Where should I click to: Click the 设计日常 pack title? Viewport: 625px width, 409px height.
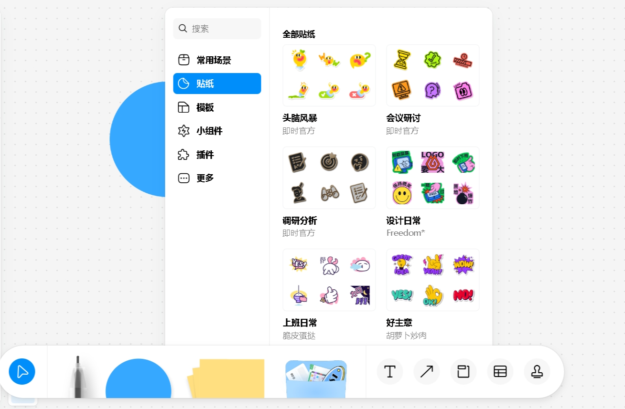(x=403, y=220)
